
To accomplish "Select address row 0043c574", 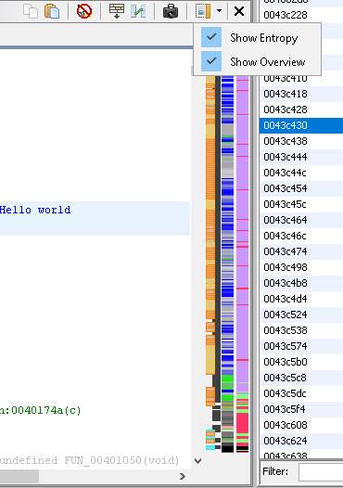I will click(x=301, y=346).
